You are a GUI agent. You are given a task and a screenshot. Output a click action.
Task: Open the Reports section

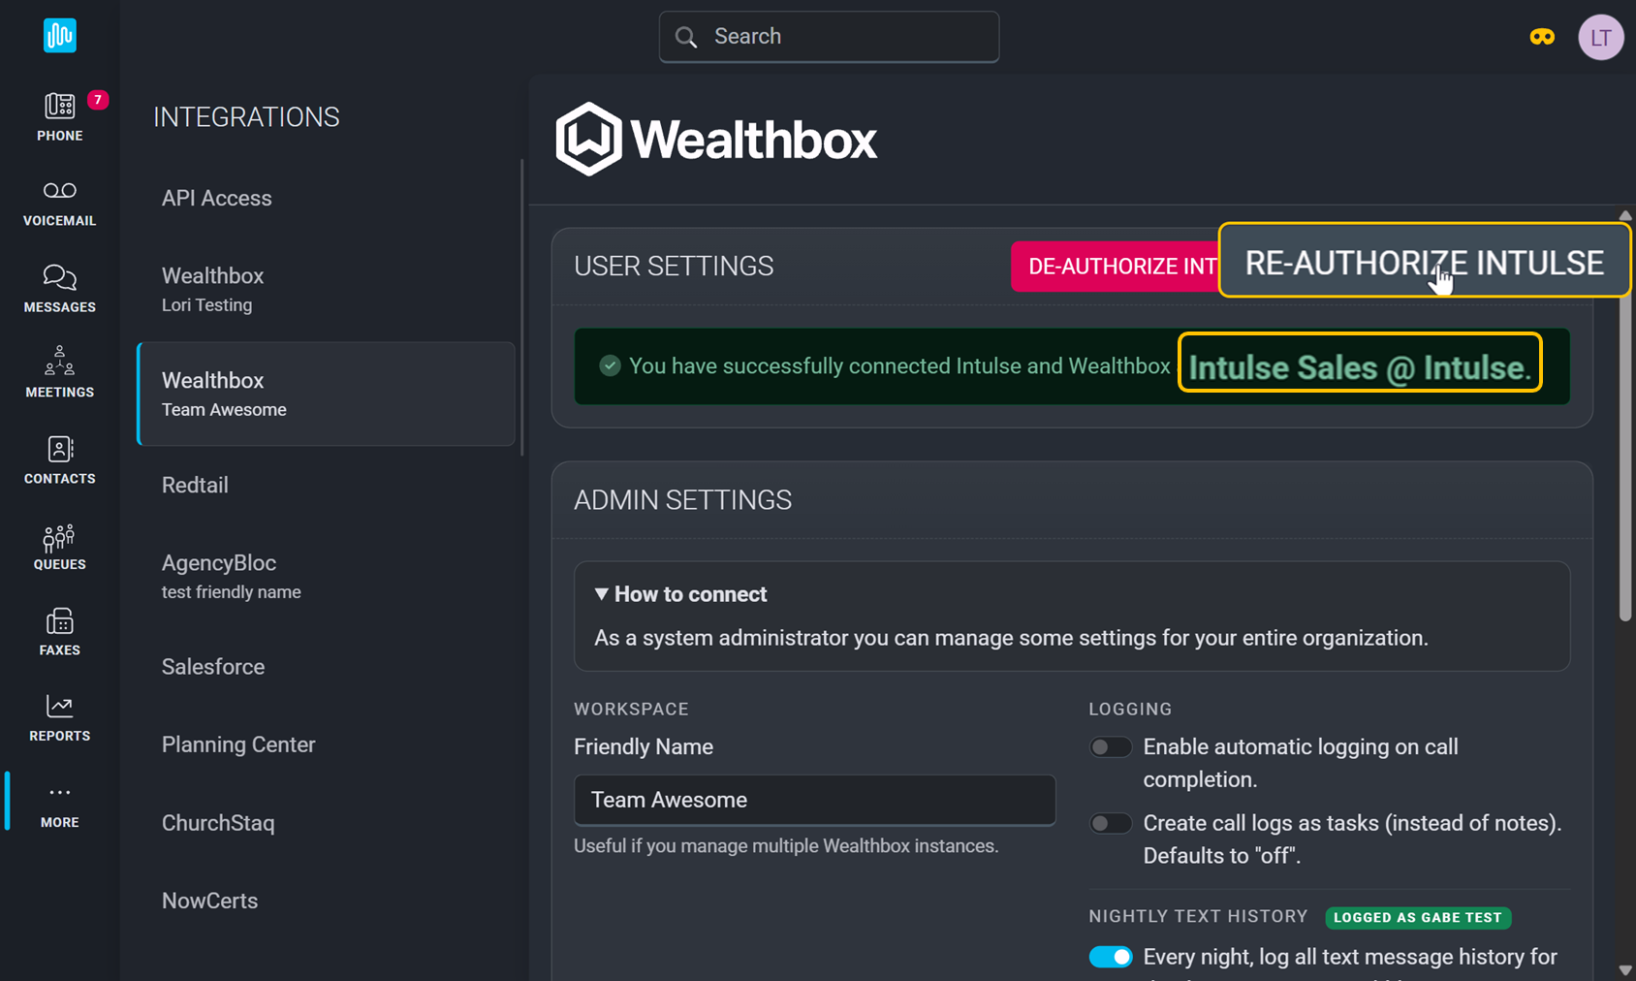point(59,717)
